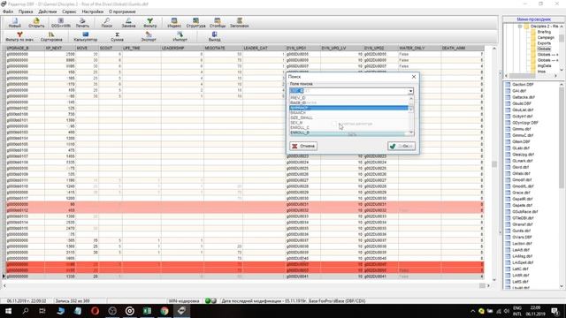Open the Chrome taskbar icon
The width and height of the screenshot is (566, 318).
tap(164, 311)
